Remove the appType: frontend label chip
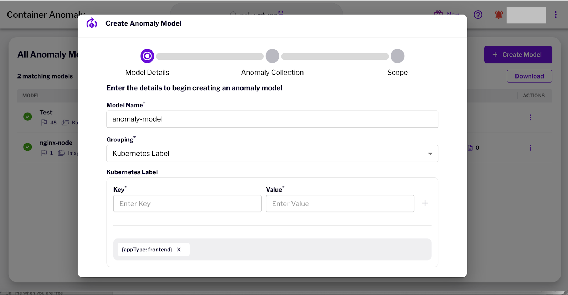The image size is (568, 295). point(179,250)
